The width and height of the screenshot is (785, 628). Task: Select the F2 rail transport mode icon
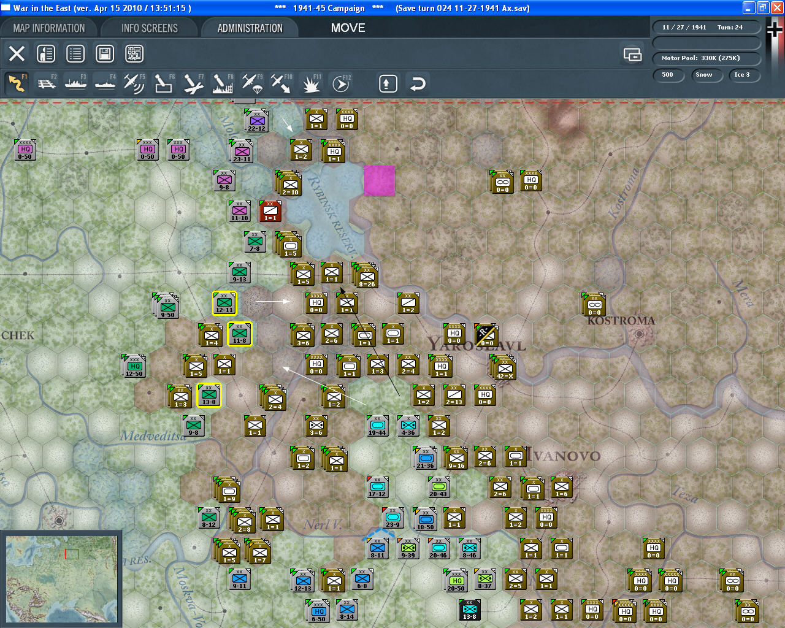(x=47, y=83)
